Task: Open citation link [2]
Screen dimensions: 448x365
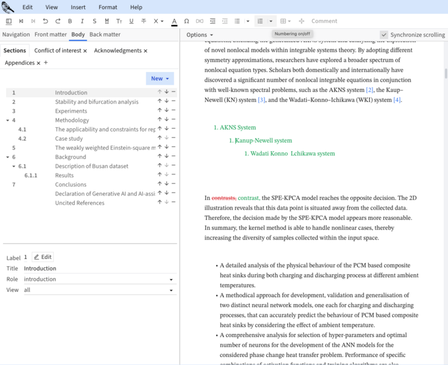Action: click(369, 90)
